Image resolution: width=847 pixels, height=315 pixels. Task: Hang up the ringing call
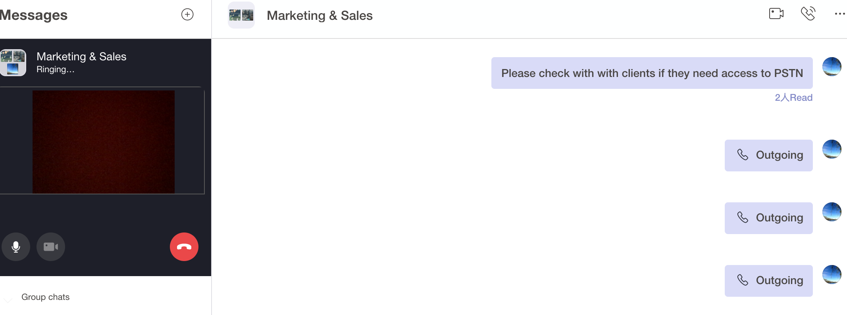click(x=184, y=247)
